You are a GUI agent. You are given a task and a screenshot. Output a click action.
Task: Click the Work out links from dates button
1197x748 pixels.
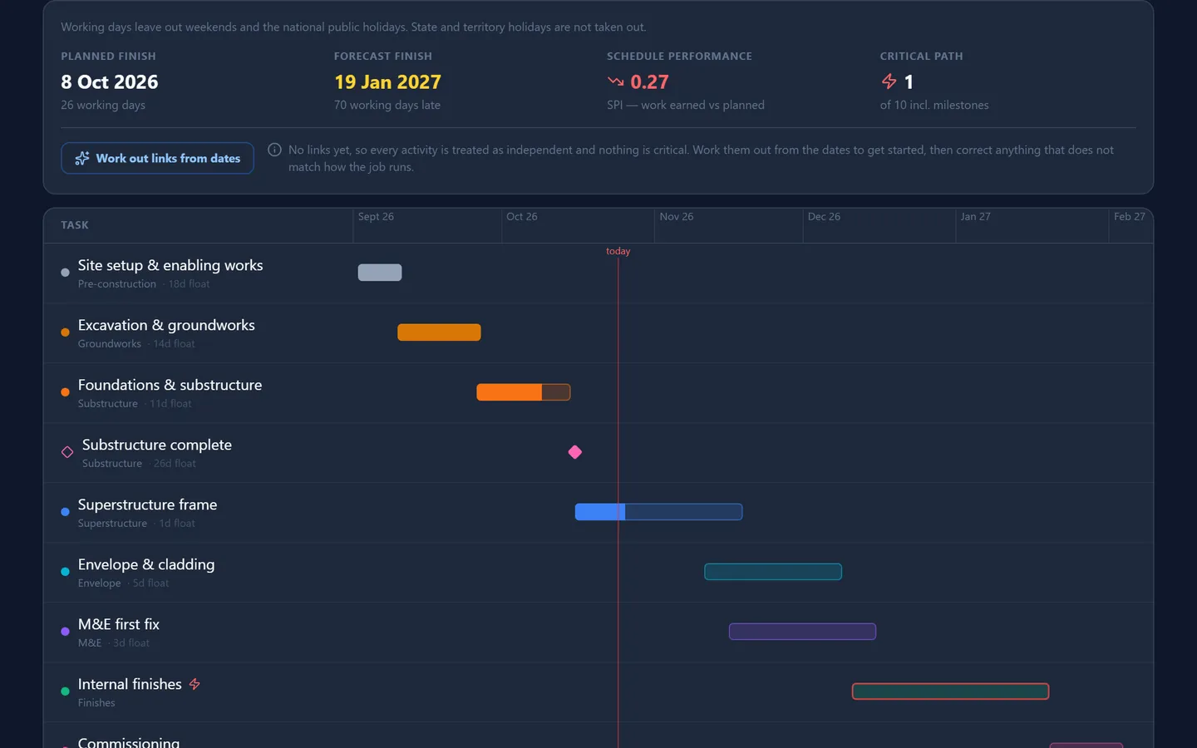[157, 159]
